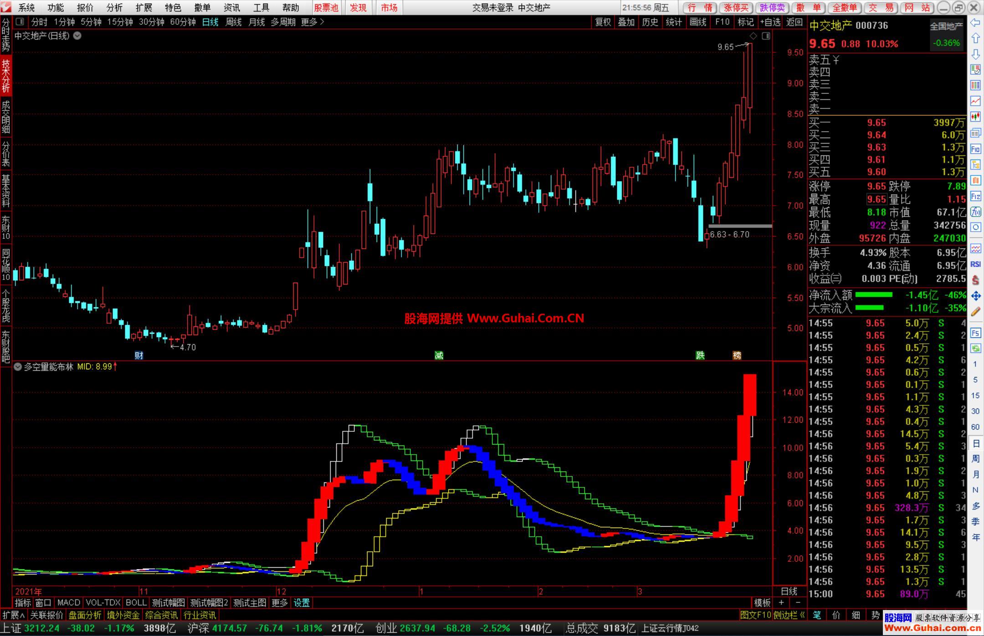Image resolution: width=984 pixels, height=636 pixels.
Task: Click the F5 switch view sidebar icon
Action: coord(975,333)
